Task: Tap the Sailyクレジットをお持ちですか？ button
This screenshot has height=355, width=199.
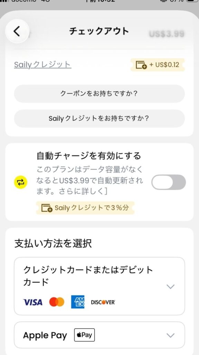Action: pyautogui.click(x=99, y=118)
